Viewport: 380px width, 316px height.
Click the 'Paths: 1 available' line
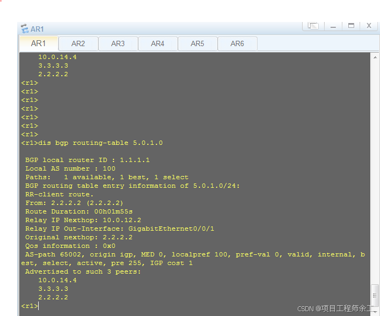pyautogui.click(x=107, y=178)
